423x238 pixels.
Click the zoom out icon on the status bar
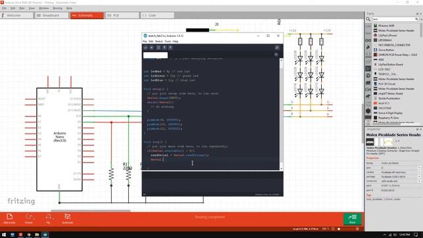(333, 229)
